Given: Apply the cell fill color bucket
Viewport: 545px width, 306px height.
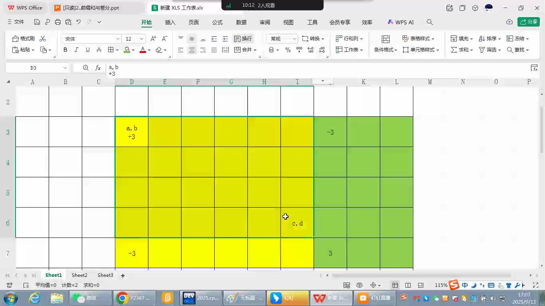Looking at the screenshot, I should pos(127,50).
